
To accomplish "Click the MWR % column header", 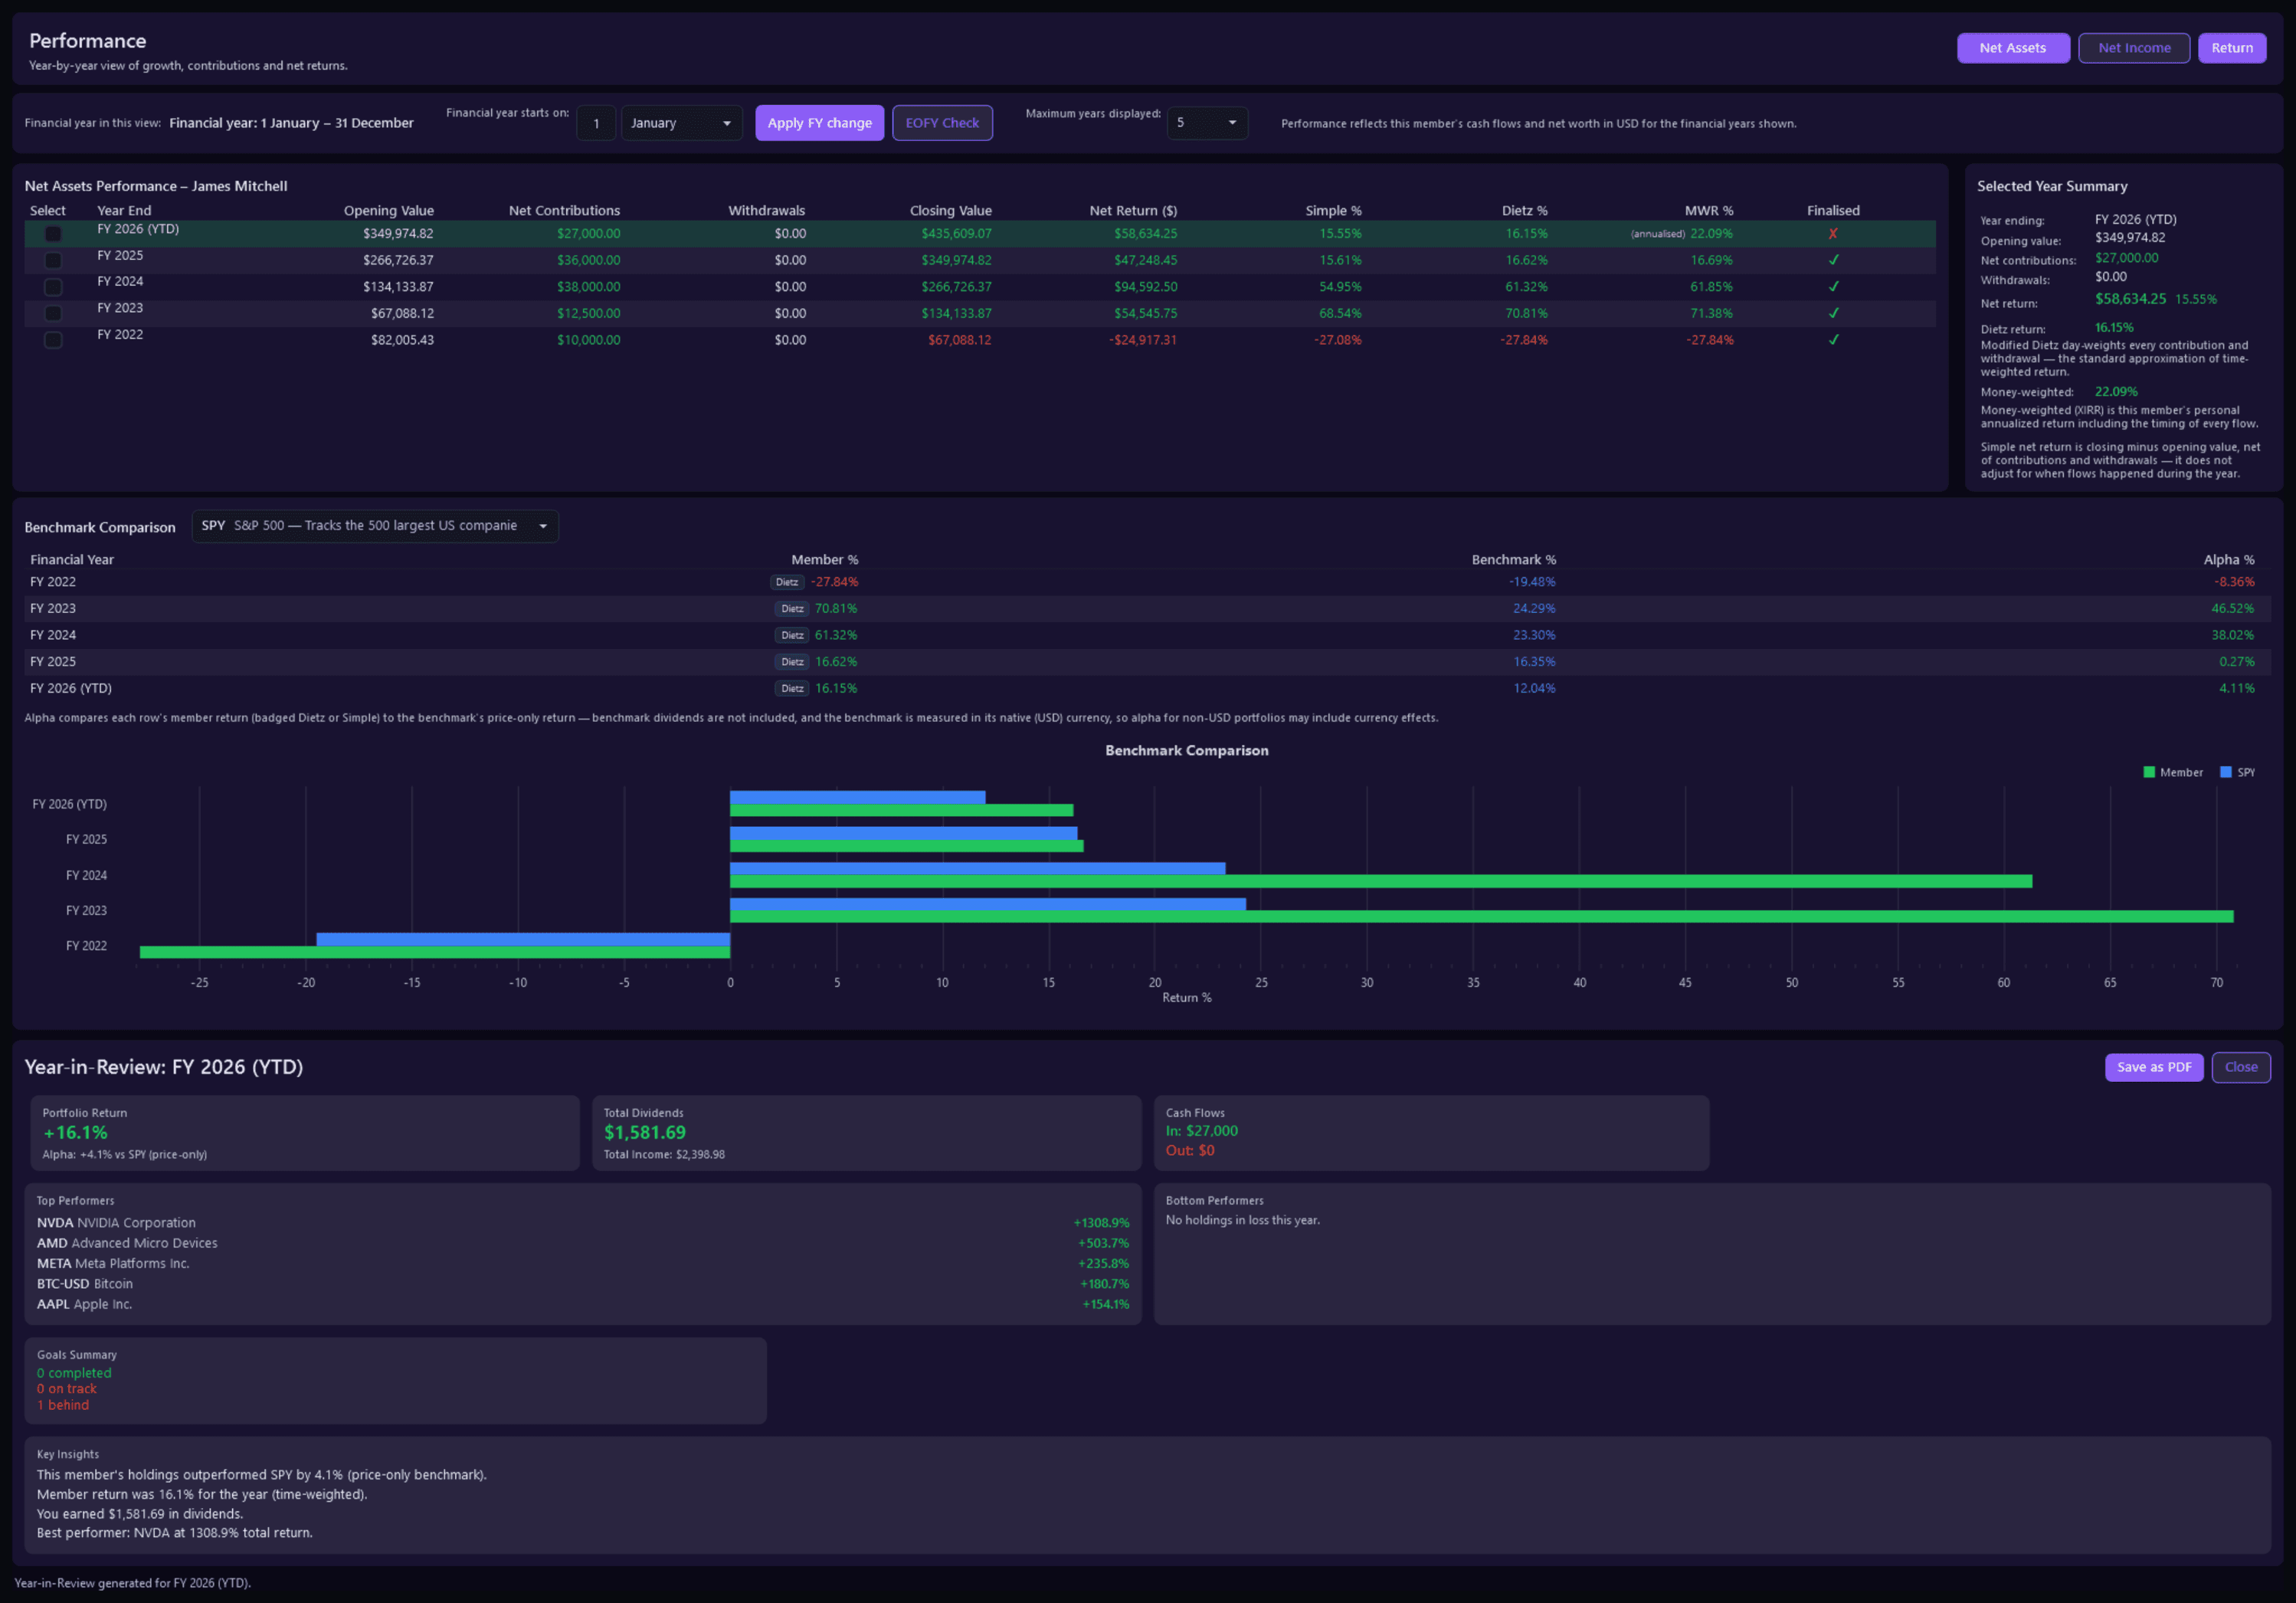I will (1708, 210).
